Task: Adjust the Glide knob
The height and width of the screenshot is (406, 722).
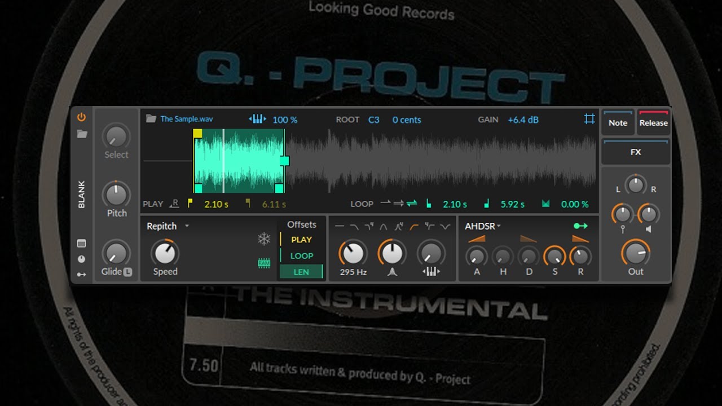Action: (x=116, y=253)
